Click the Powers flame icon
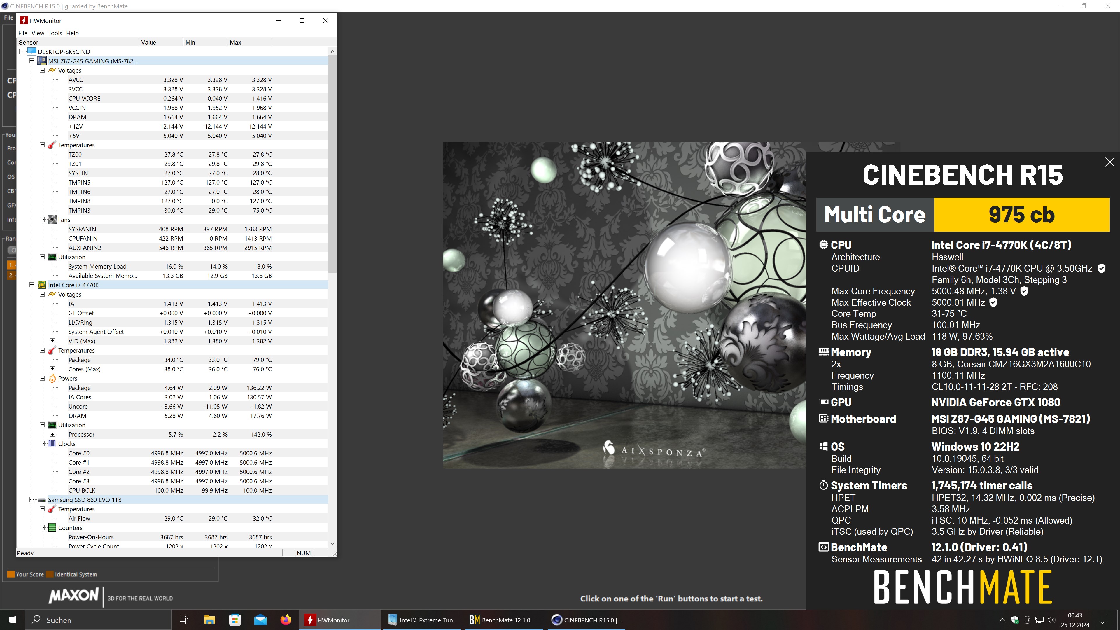This screenshot has height=630, width=1120. pyautogui.click(x=52, y=378)
